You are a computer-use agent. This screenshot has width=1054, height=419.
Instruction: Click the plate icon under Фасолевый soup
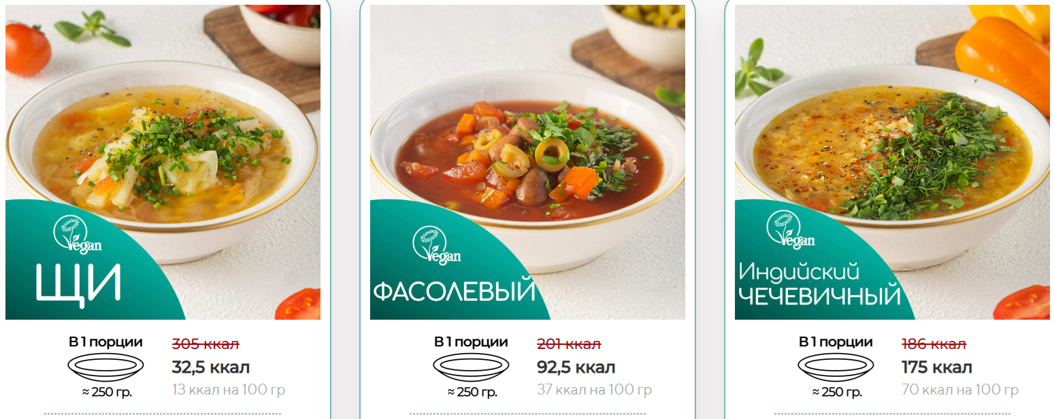(471, 367)
